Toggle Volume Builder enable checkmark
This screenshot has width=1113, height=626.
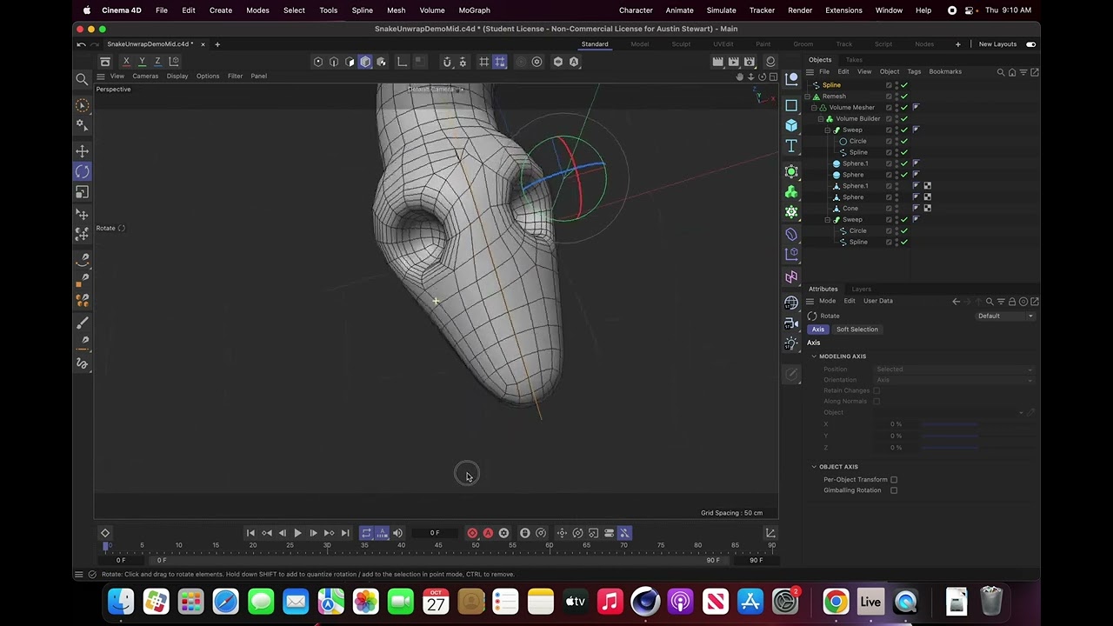click(x=904, y=119)
